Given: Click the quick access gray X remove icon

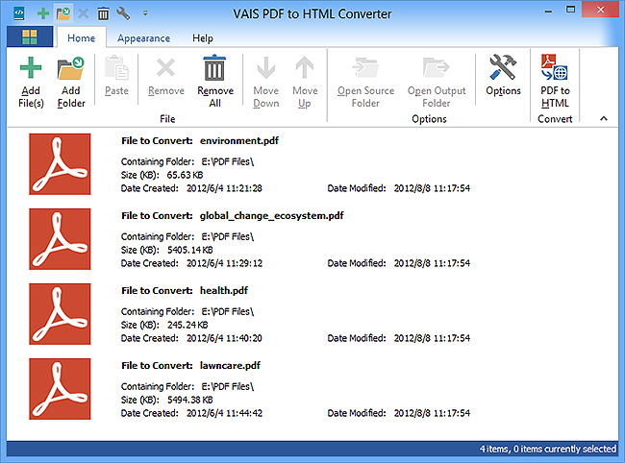Looking at the screenshot, I should pyautogui.click(x=83, y=14).
